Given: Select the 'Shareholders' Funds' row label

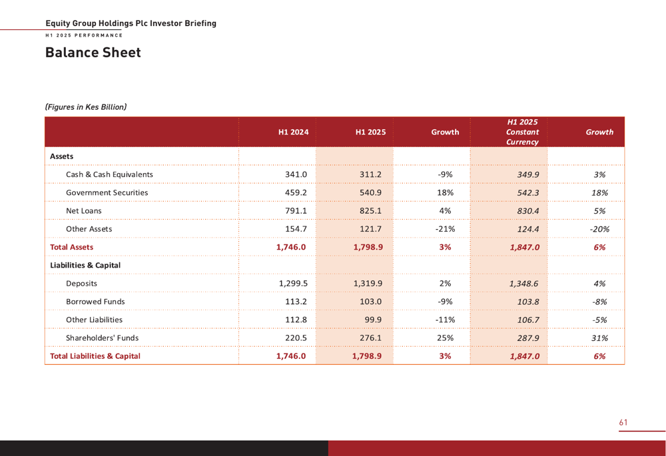Looking at the screenshot, I should (102, 338).
